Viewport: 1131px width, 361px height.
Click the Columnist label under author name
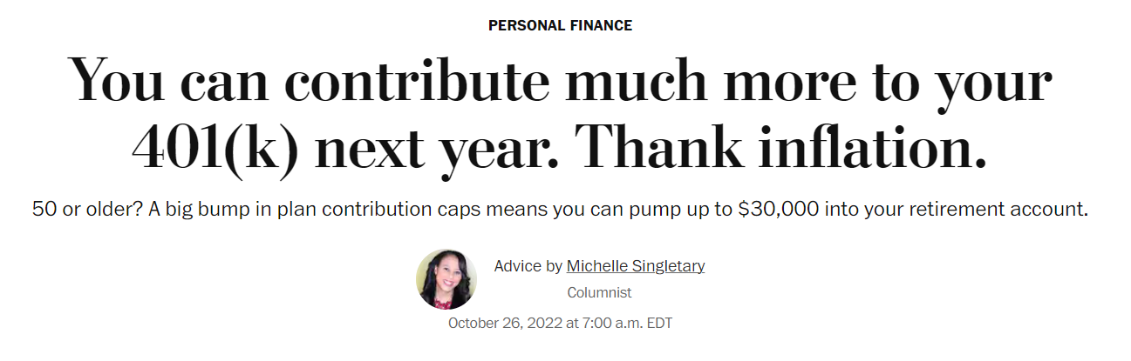[x=599, y=293]
